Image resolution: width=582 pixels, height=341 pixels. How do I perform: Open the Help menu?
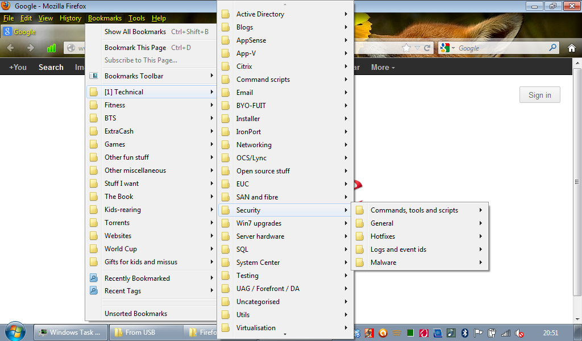pos(159,18)
